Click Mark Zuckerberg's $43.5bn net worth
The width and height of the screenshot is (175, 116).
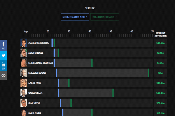point(160,43)
